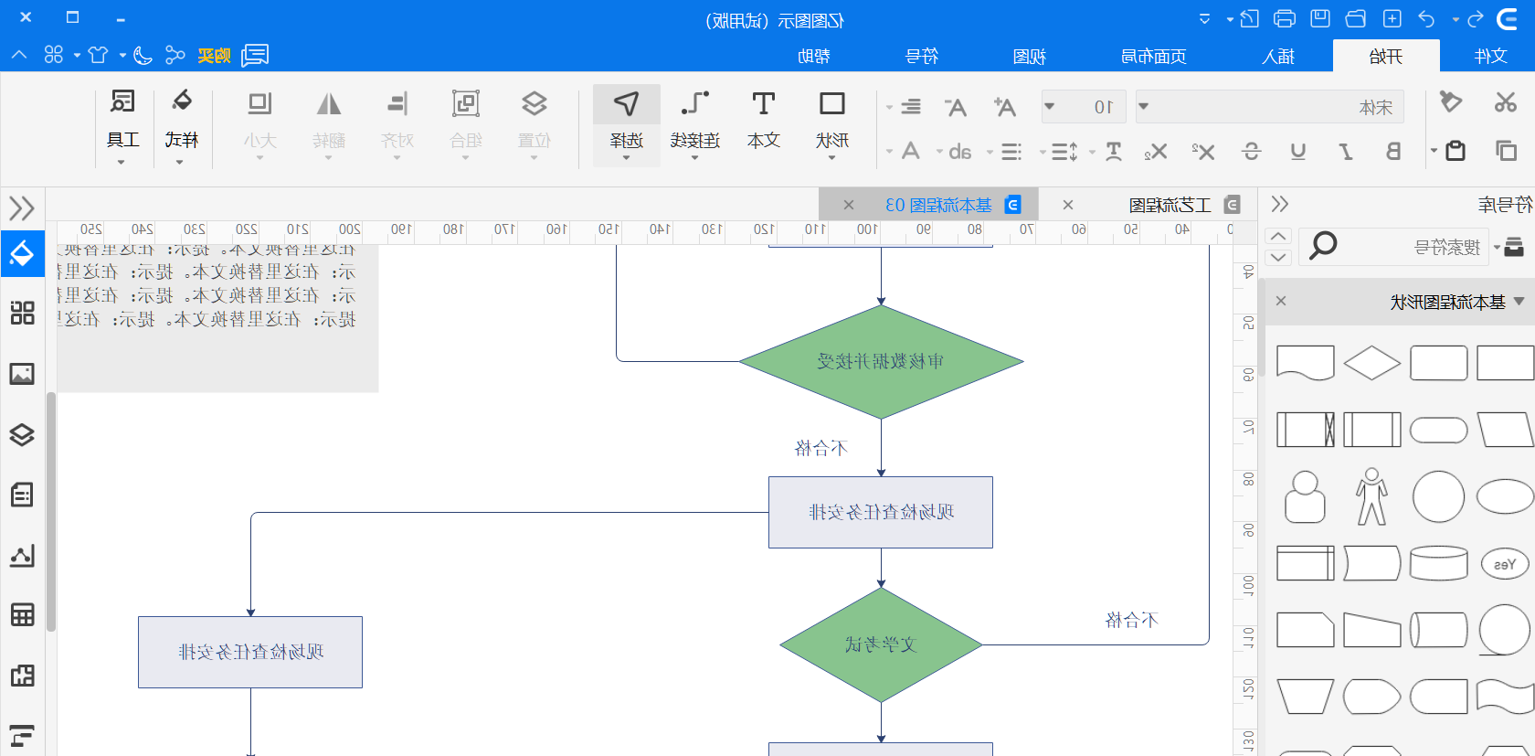Decrease font size with A- icon

(955, 107)
